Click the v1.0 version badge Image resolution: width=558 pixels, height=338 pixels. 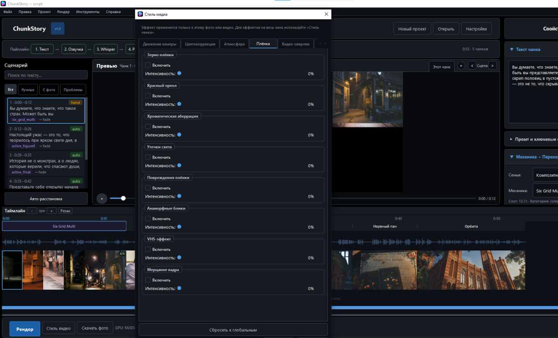[x=58, y=28]
